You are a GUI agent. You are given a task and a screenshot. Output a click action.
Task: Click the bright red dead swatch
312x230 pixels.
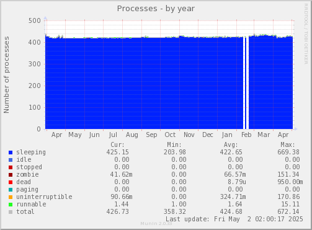pyautogui.click(x=11, y=182)
